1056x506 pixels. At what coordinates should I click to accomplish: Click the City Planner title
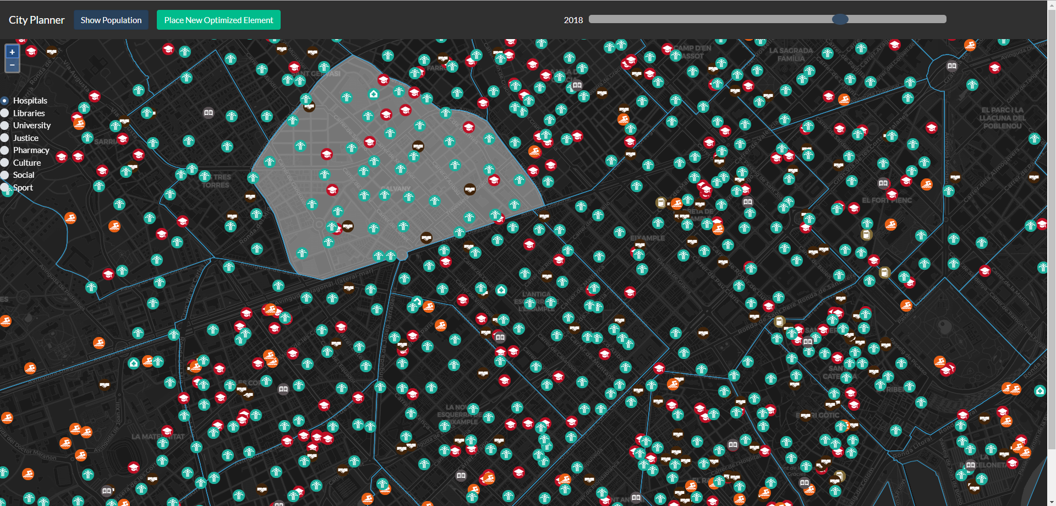click(37, 20)
